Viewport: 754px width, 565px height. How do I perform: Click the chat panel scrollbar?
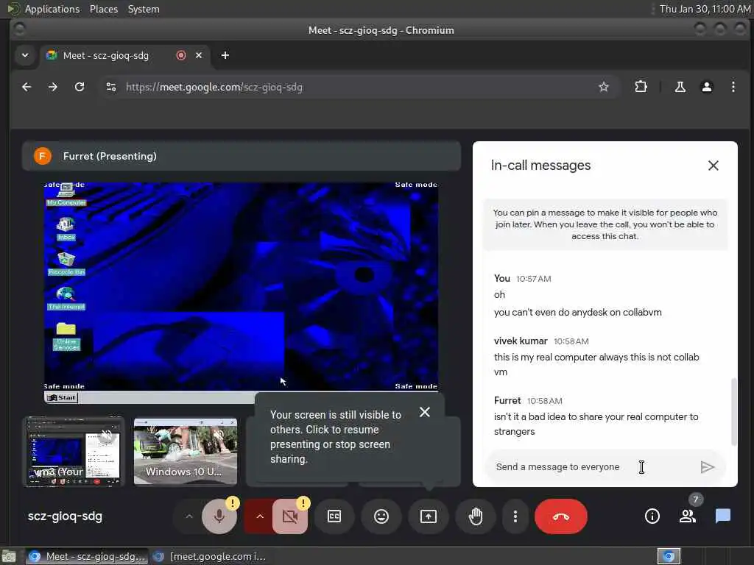coord(733,412)
